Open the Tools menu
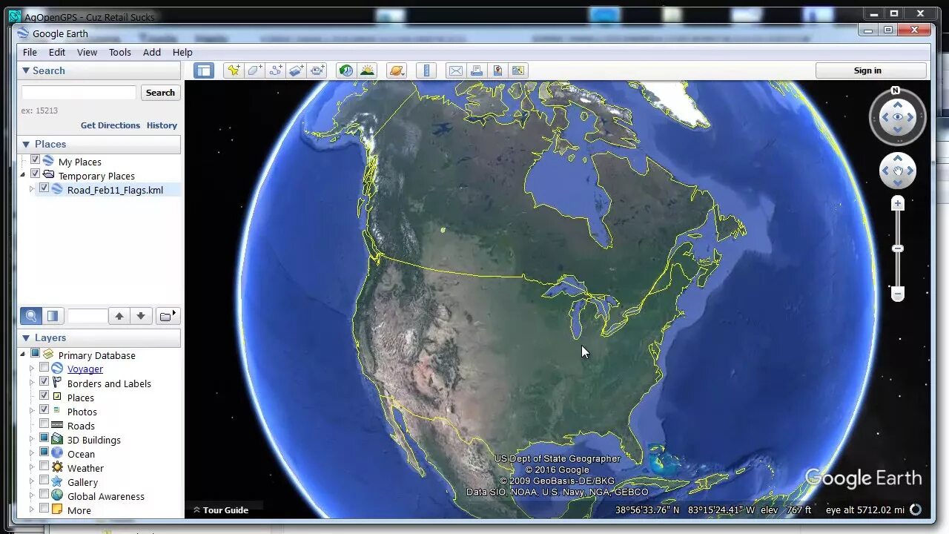The height and width of the screenshot is (534, 949). pos(120,52)
